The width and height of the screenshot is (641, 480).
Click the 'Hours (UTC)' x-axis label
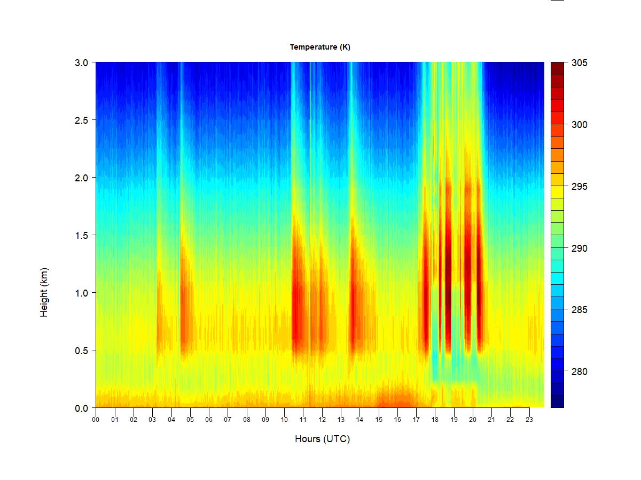point(322,439)
